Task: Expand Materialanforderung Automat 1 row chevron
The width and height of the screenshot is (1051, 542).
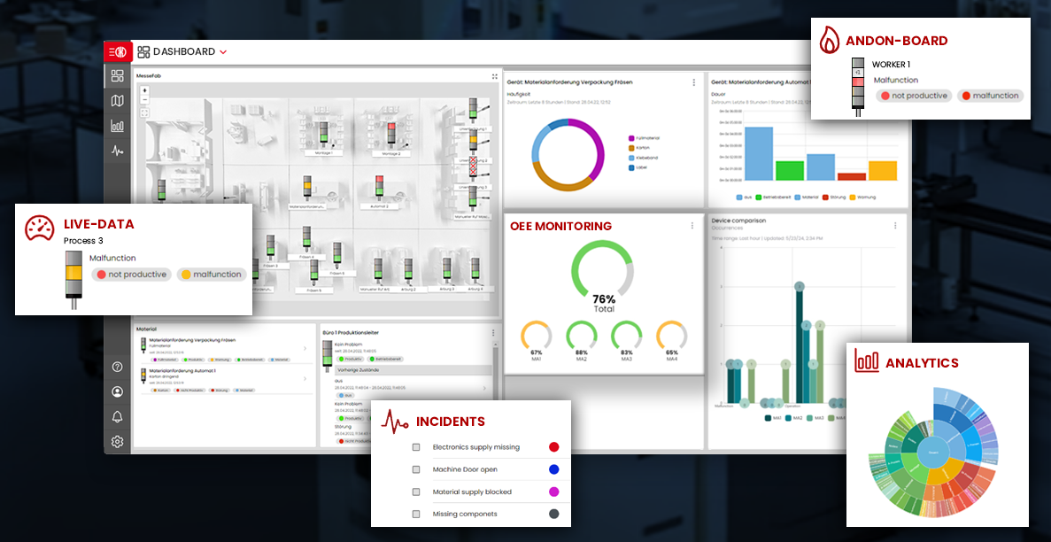Action: click(x=305, y=379)
